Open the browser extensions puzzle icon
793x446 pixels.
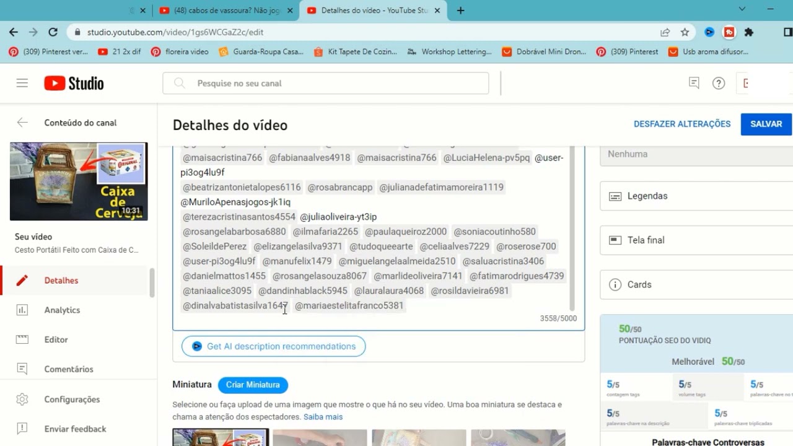click(749, 32)
